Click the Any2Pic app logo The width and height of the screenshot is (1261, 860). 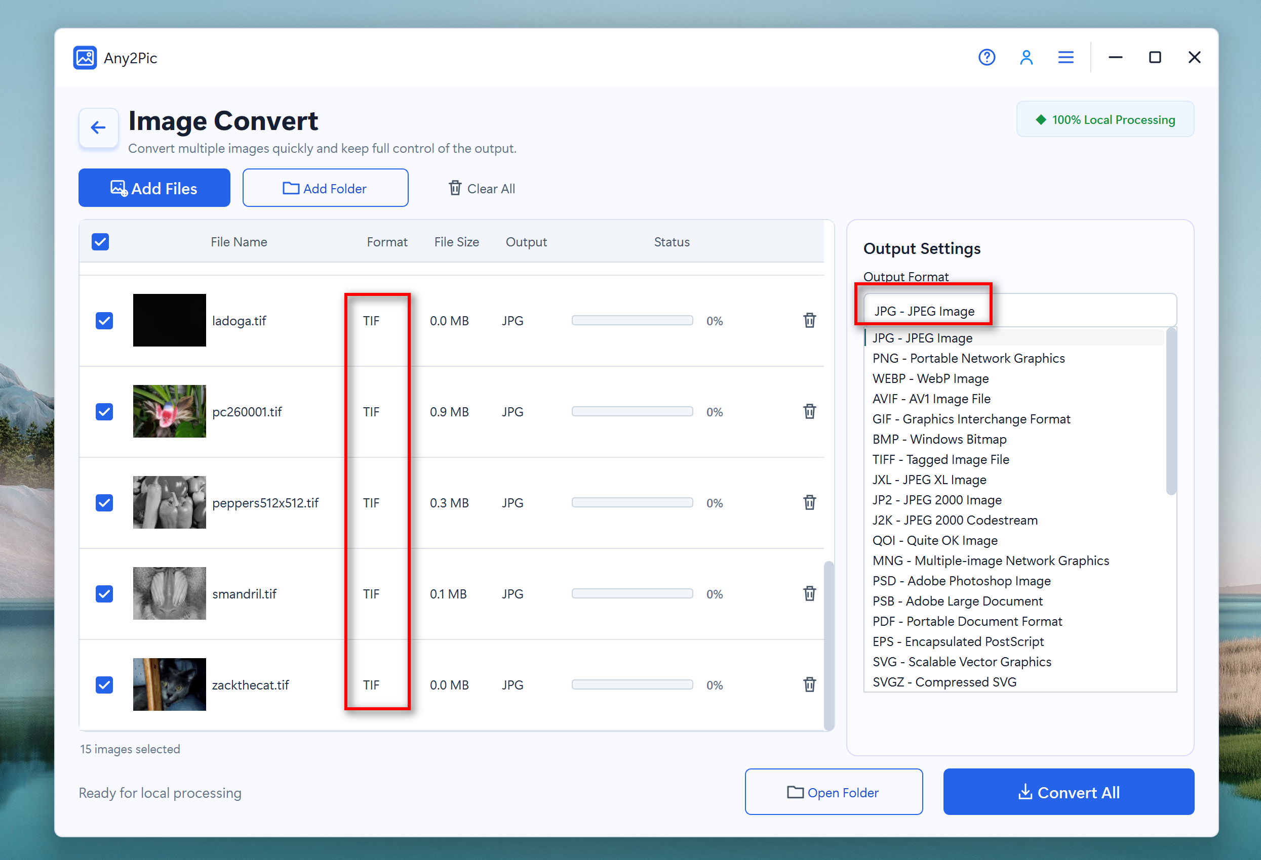85,58
